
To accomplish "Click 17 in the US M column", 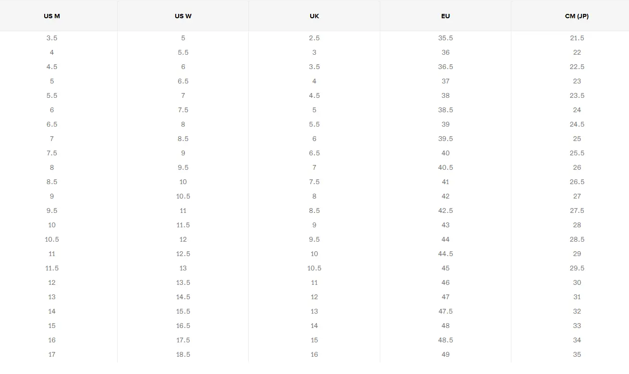I will pos(52,354).
